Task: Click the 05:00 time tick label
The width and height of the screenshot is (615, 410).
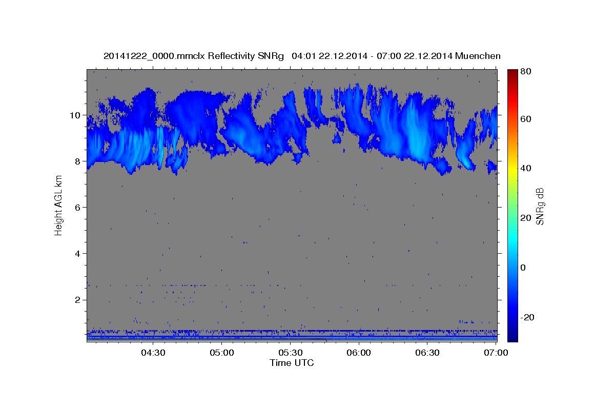Action: coord(221,353)
